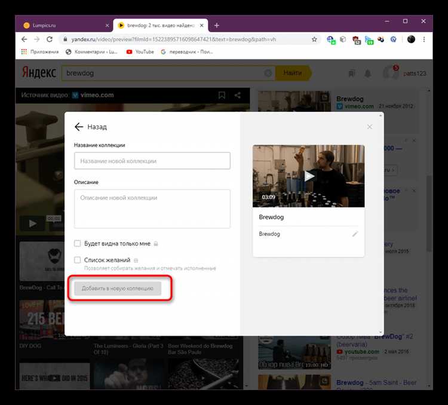Image resolution: width=448 pixels, height=405 pixels.
Task: Open Yandex notifications bell
Action: point(368,73)
